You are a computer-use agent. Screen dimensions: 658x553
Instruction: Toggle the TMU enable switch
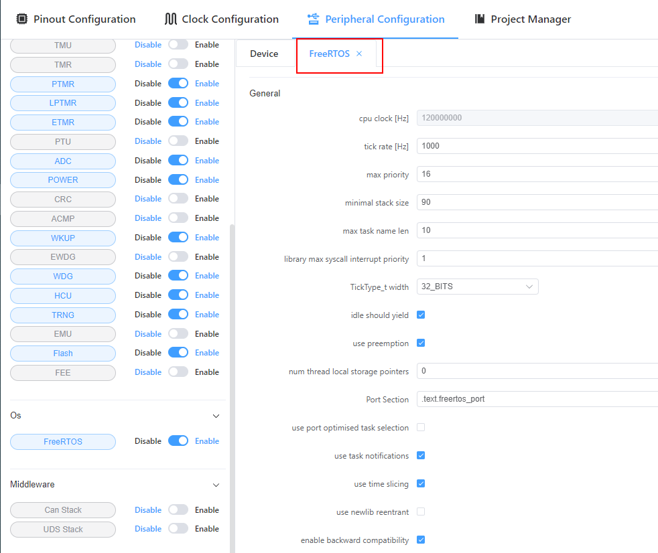(x=178, y=44)
